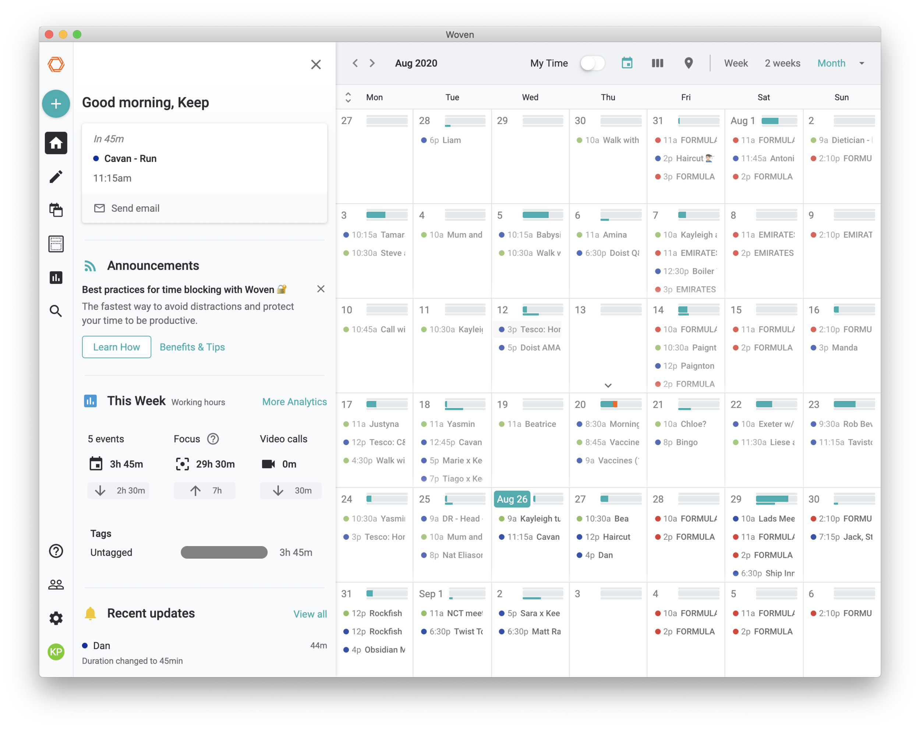Image resolution: width=920 pixels, height=729 pixels.
Task: Jump to today via calendar icon
Action: [627, 63]
